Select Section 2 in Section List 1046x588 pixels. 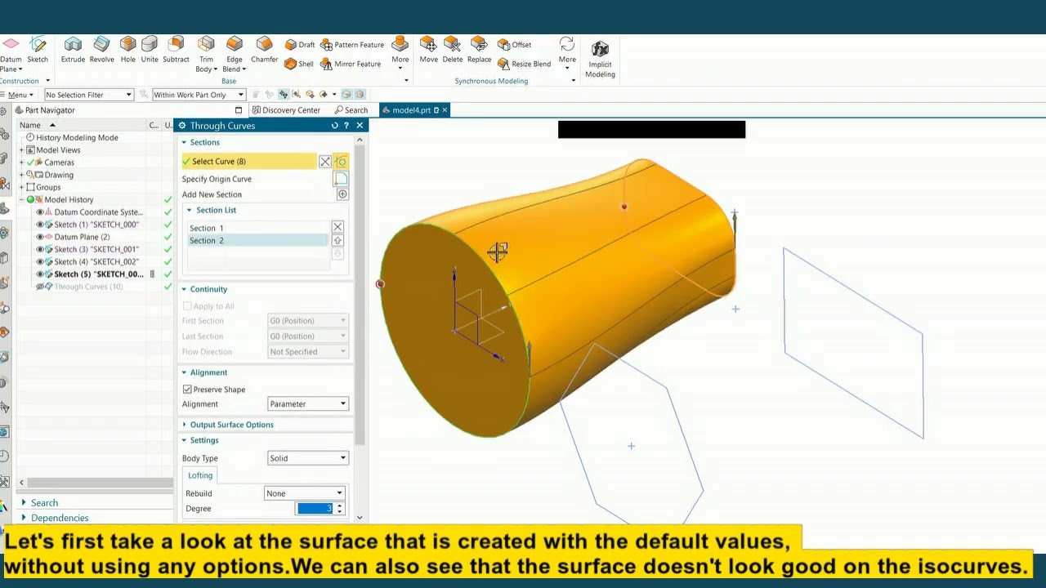[257, 240]
